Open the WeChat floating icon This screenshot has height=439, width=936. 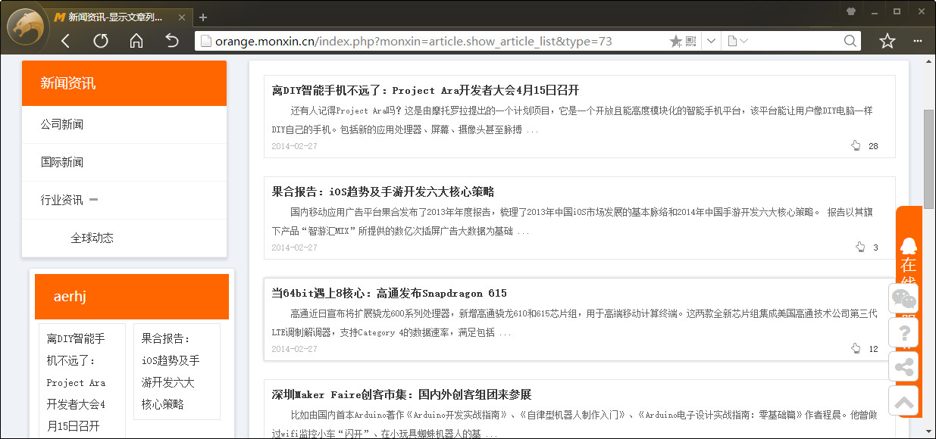903,297
